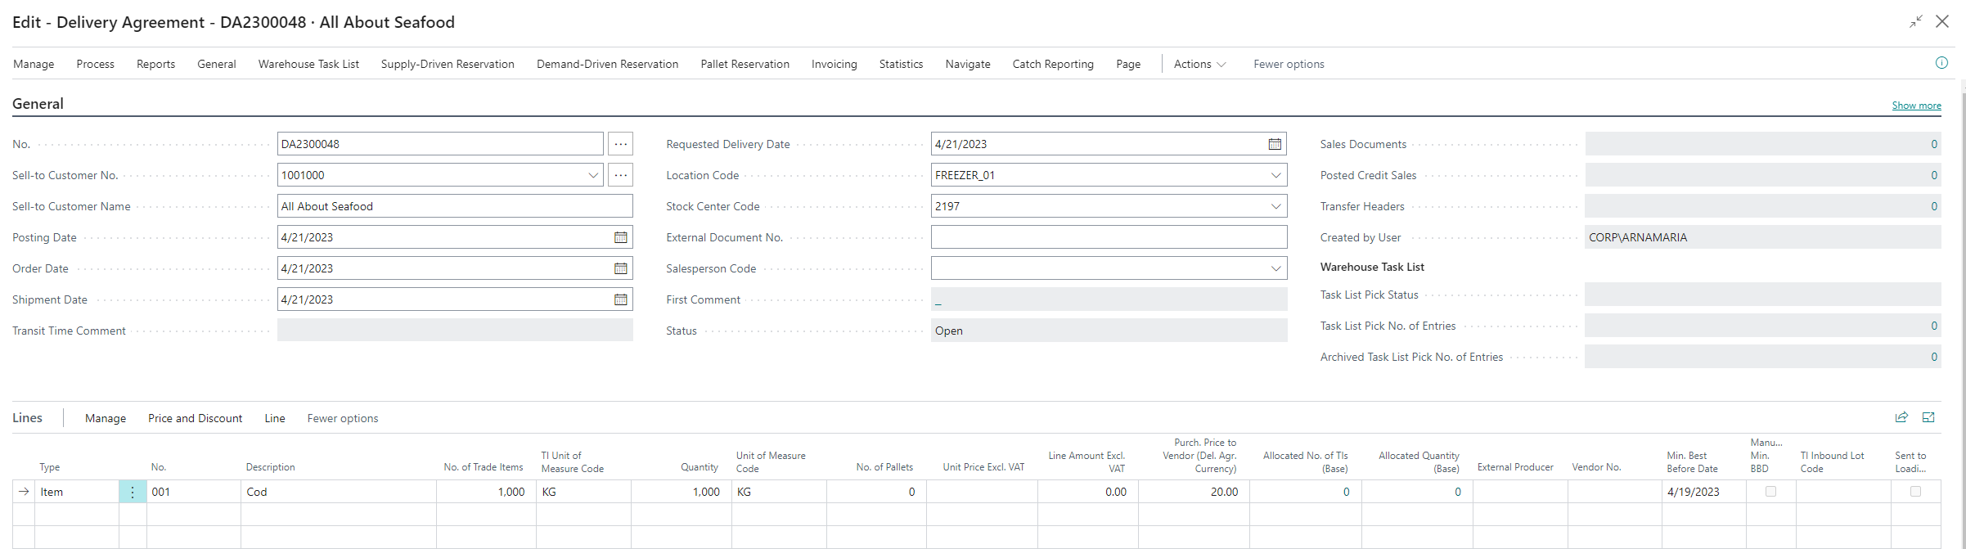
Task: Open the Shipment Date calendar picker
Action: [x=620, y=299]
